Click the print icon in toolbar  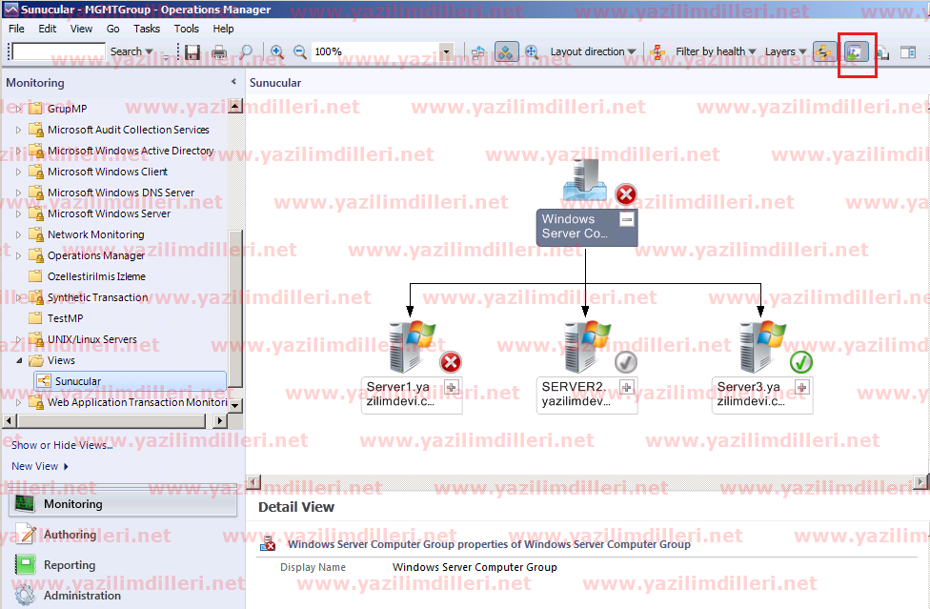pos(219,52)
